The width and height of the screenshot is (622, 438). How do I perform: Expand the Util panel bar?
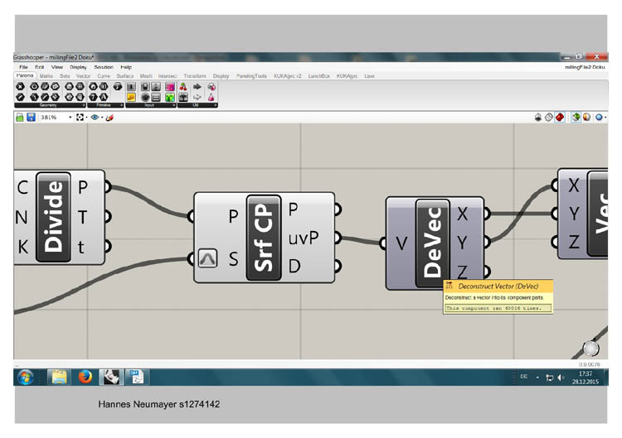pos(197,105)
